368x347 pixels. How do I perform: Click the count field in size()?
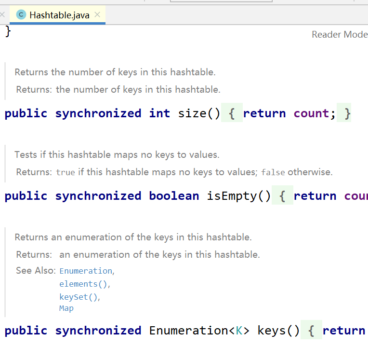[311, 113]
